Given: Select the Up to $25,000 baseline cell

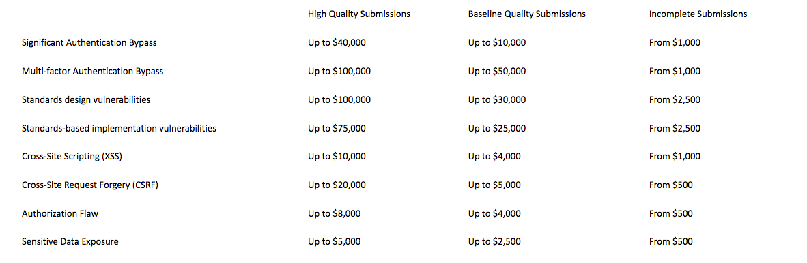Looking at the screenshot, I should pyautogui.click(x=496, y=128).
